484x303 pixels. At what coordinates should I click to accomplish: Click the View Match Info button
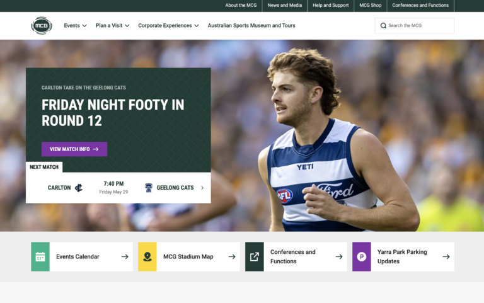[x=74, y=149]
